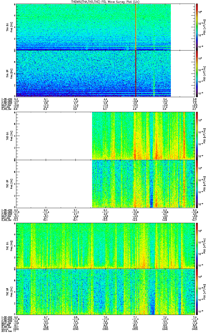The height and width of the screenshot is (333, 208).
Task: Click the 0320 time tick label
Action: tap(135, 329)
